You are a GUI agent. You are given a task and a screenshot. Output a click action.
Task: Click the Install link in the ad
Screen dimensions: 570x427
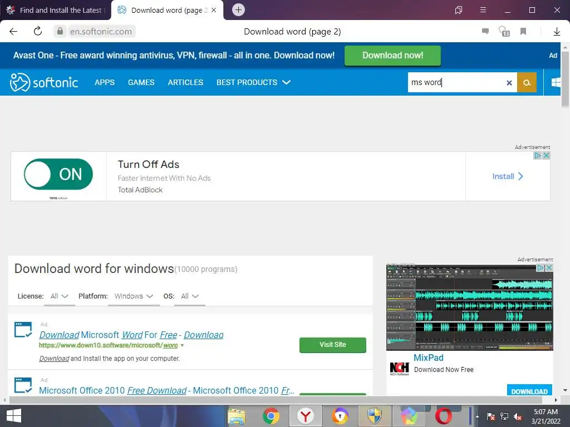[x=508, y=176]
